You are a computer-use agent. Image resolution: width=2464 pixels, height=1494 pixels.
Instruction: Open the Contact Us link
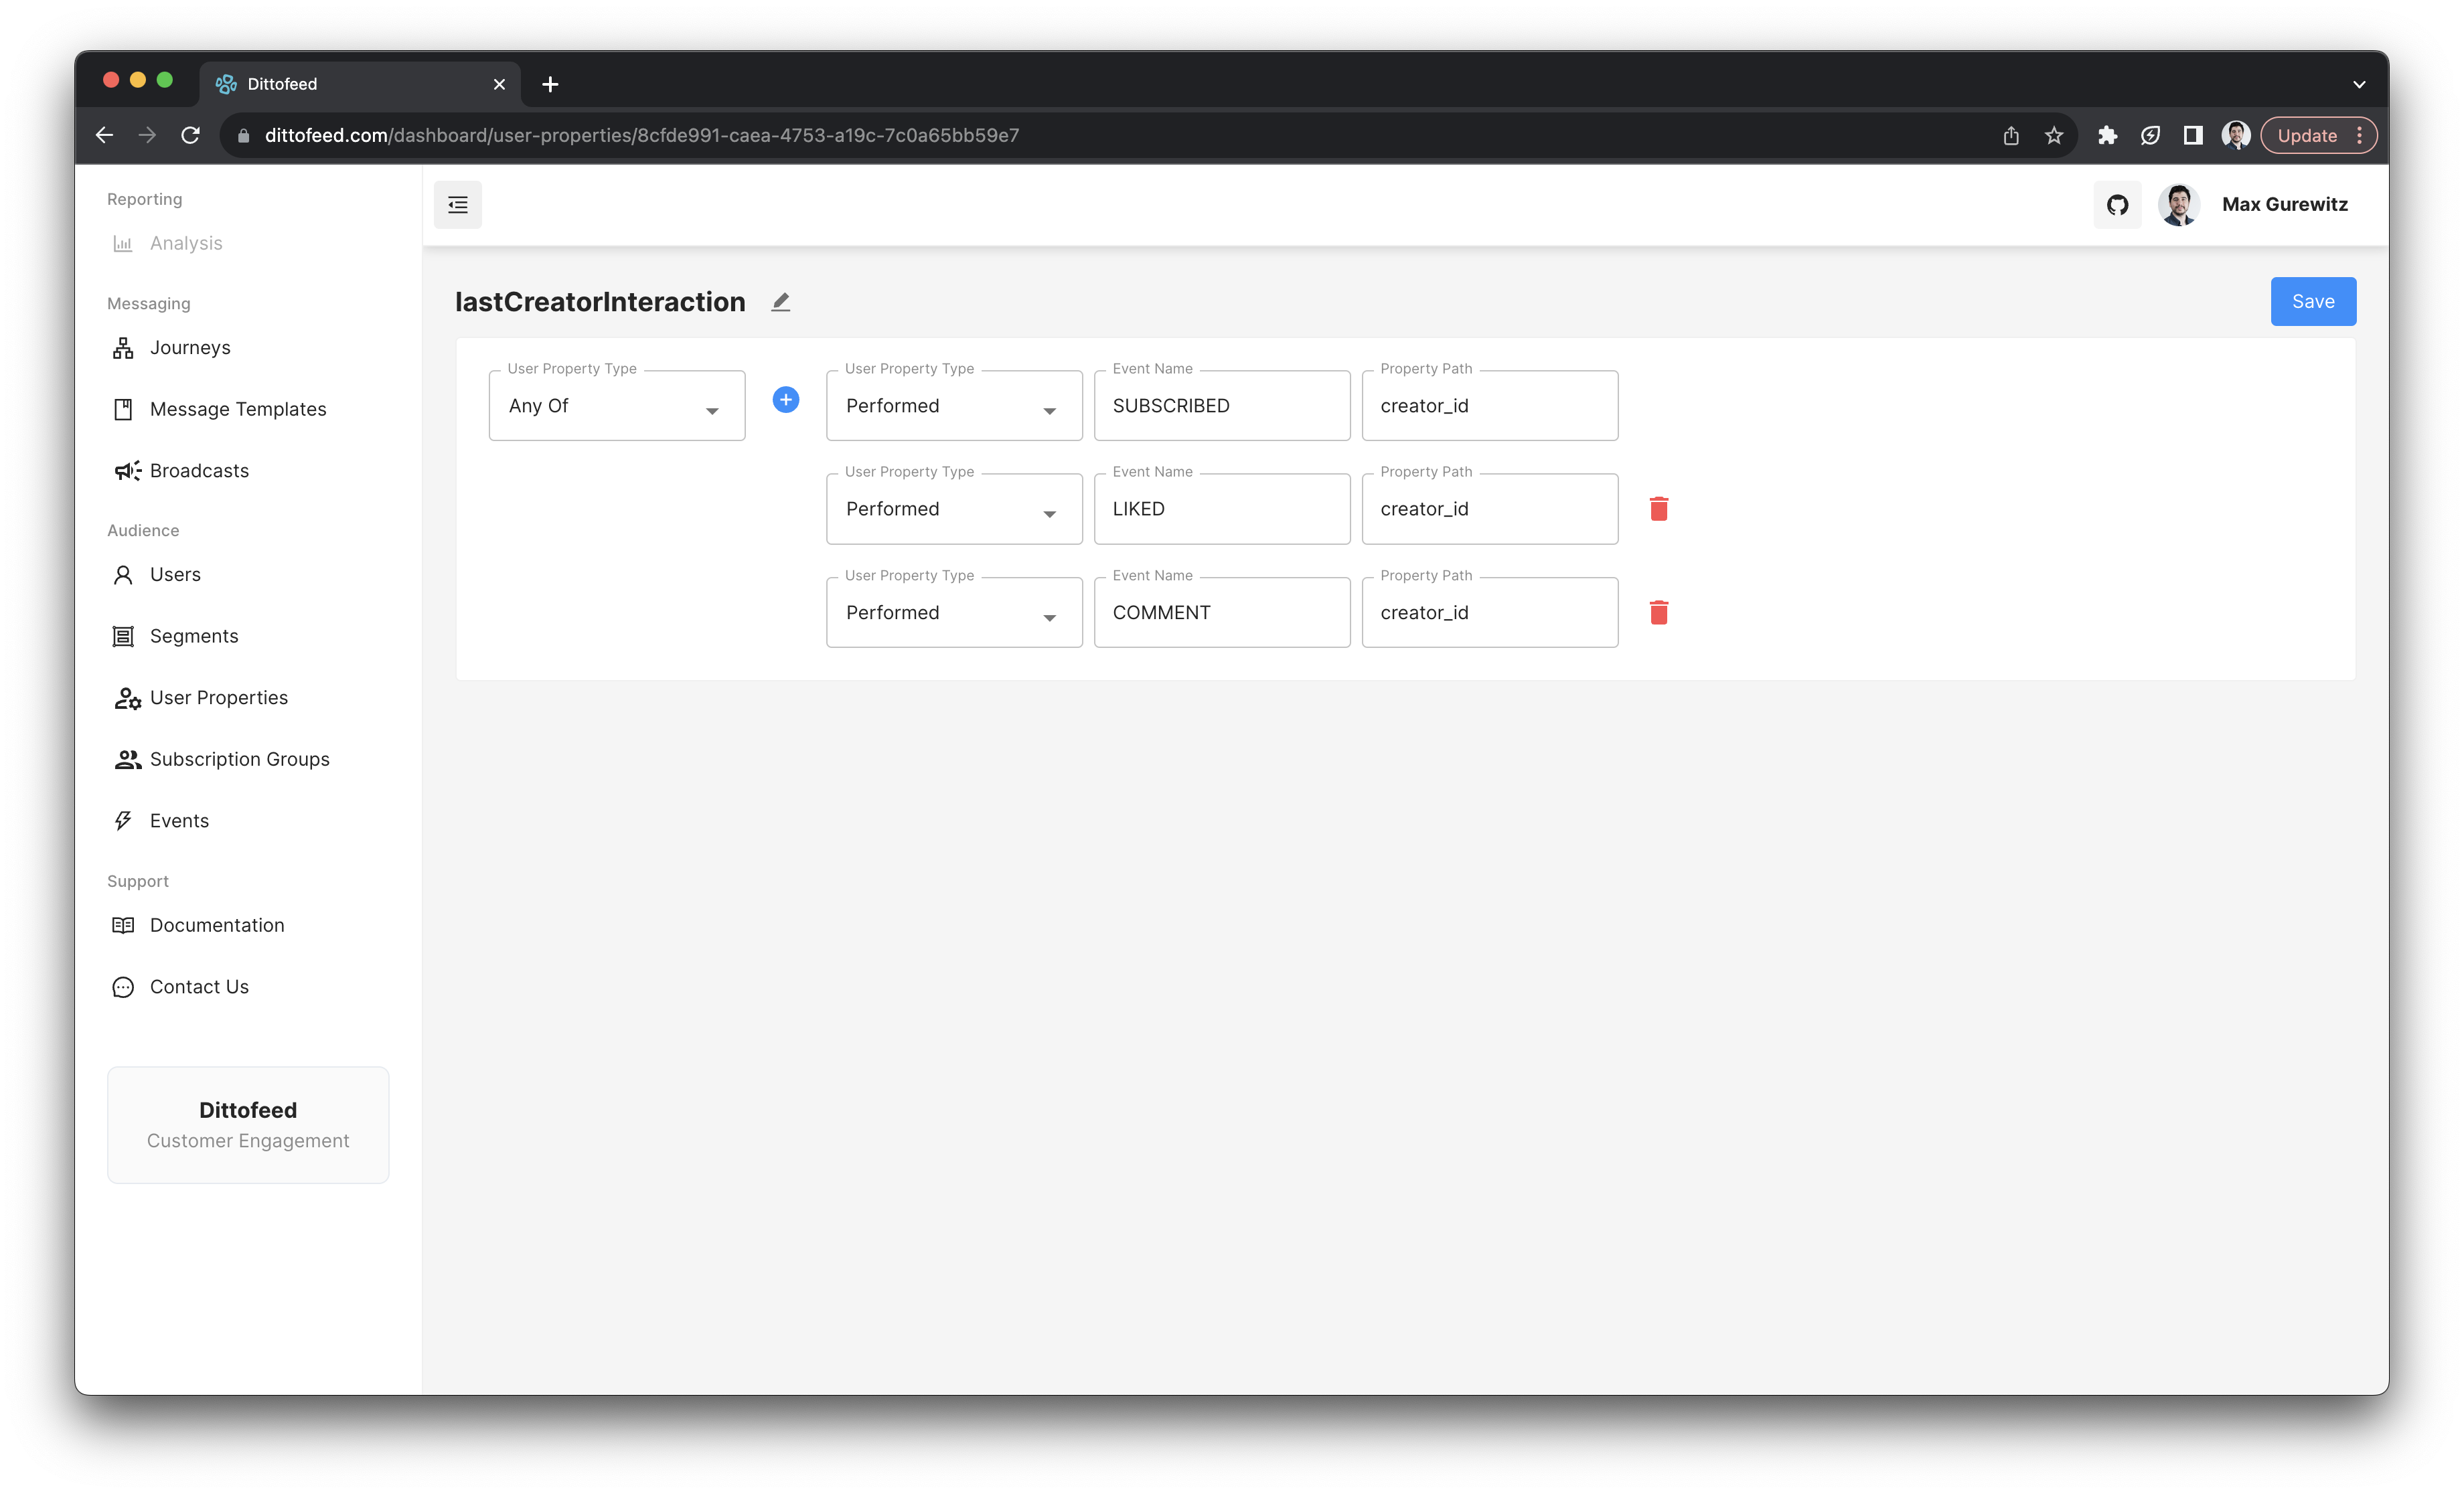(x=199, y=987)
